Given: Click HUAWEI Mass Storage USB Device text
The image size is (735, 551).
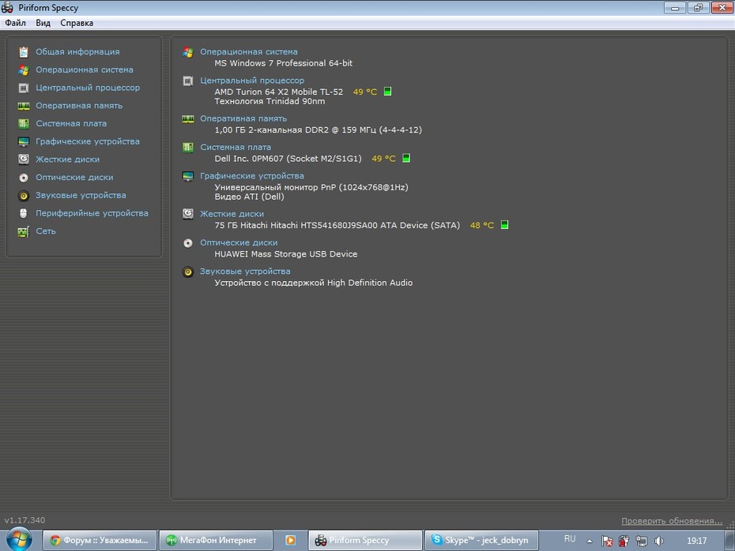Looking at the screenshot, I should point(286,254).
